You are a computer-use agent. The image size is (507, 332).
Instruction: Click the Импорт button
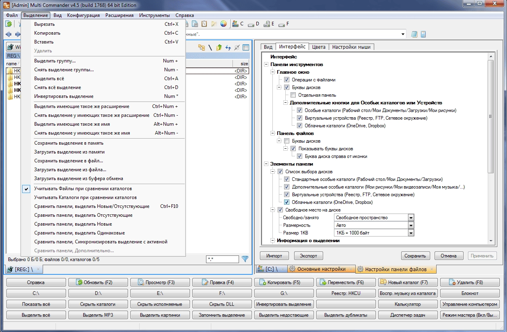[274, 256]
